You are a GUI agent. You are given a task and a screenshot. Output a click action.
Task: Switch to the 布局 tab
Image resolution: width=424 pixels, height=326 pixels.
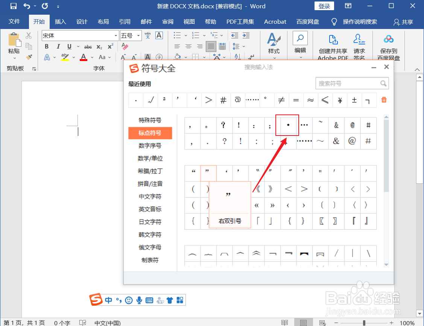click(x=103, y=21)
